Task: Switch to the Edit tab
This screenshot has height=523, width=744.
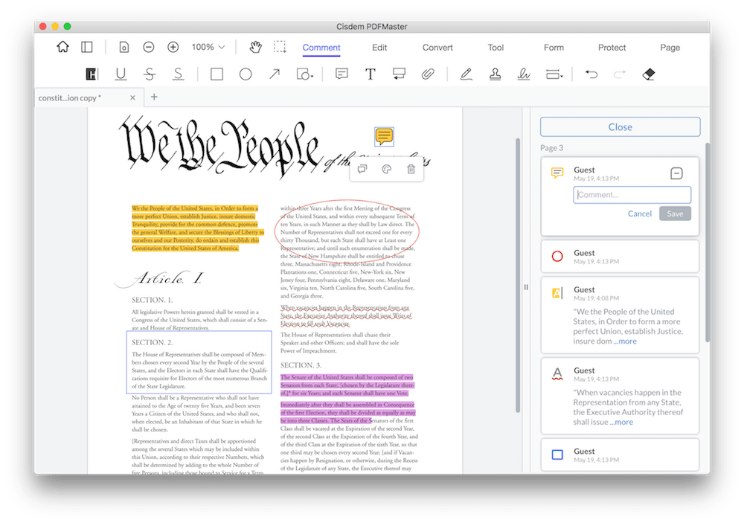Action: tap(379, 48)
